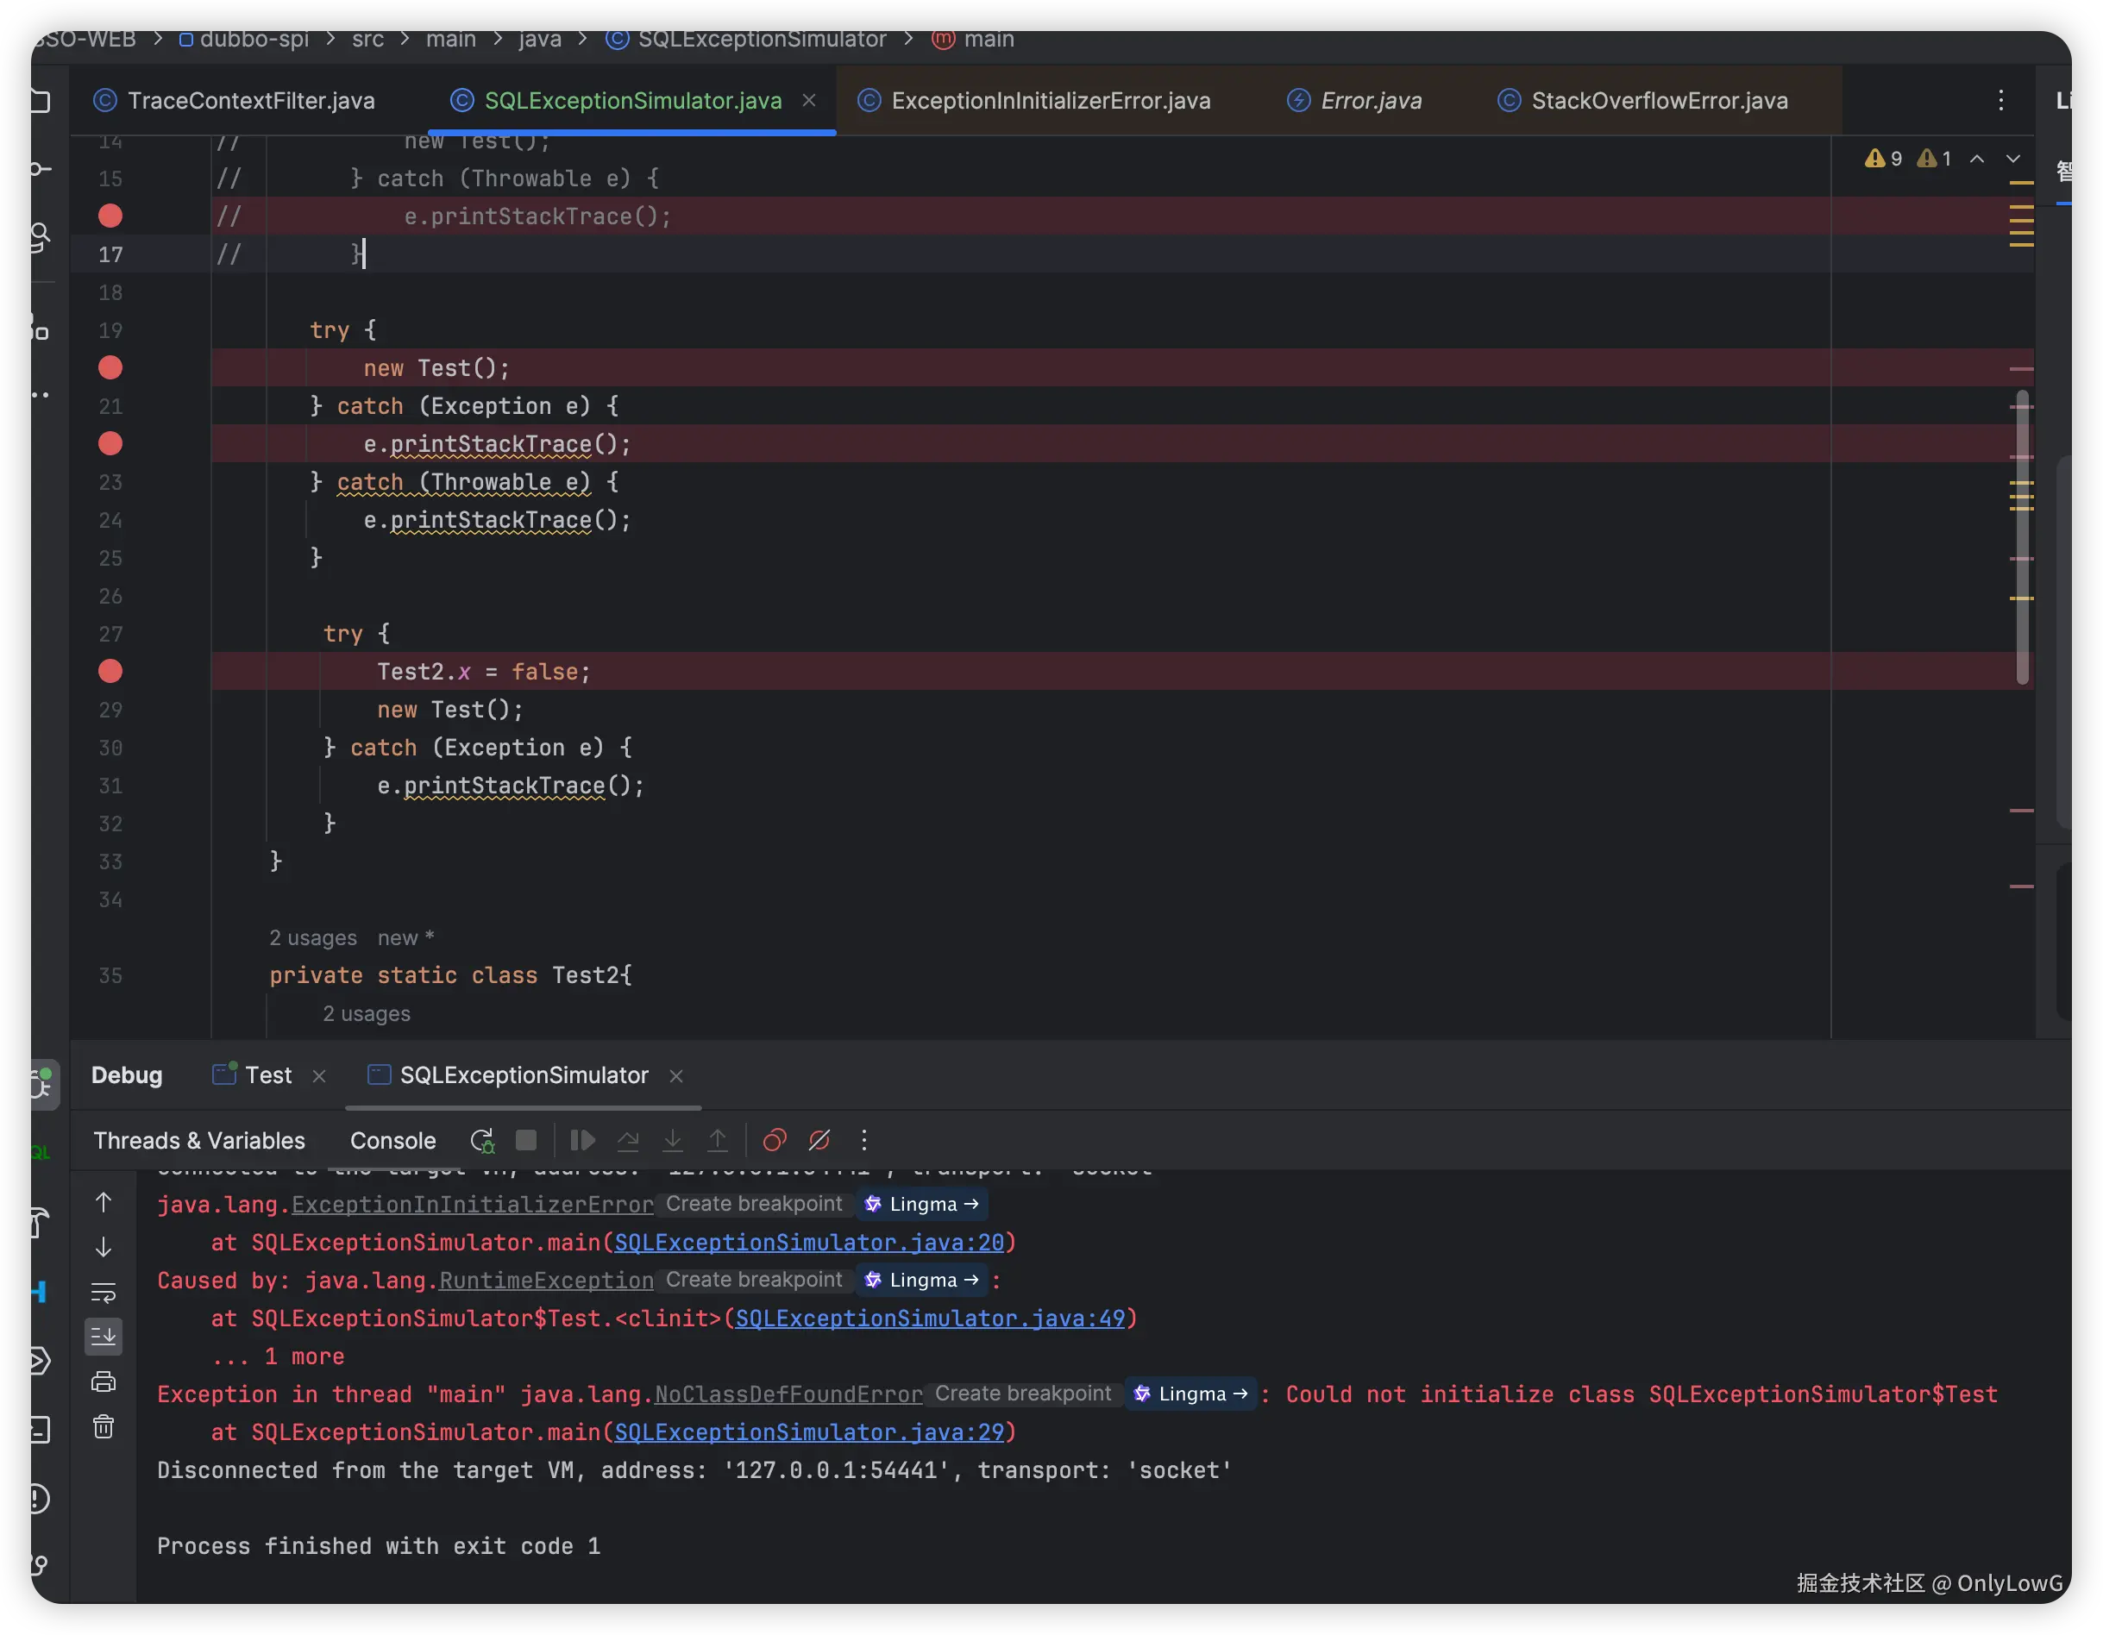Viewport: 2103px width, 1635px height.
Task: Jump to next highlighted error arrow
Action: tap(2012, 159)
